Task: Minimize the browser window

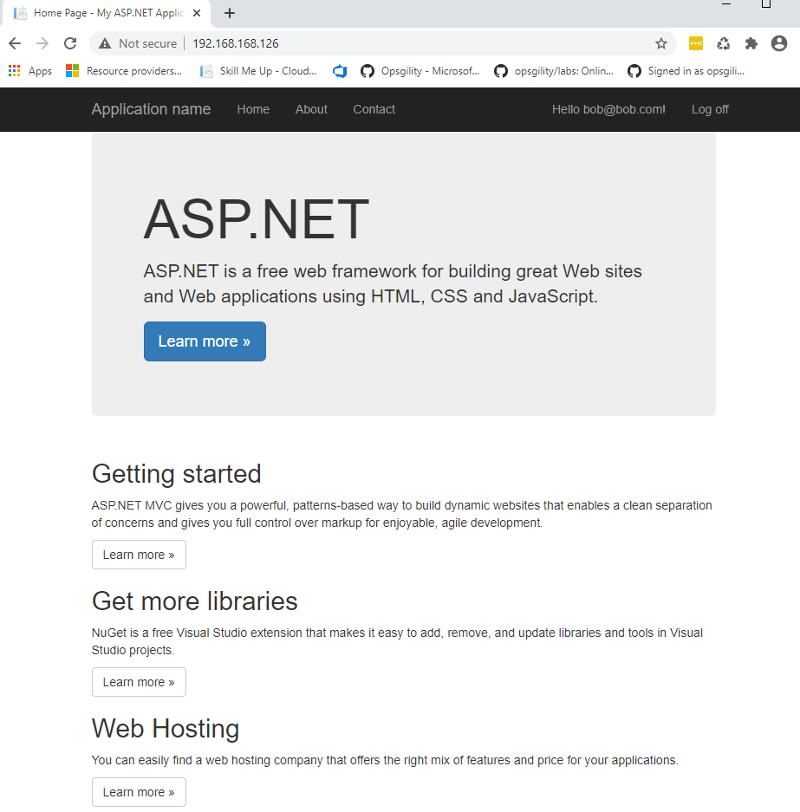Action: tap(726, 4)
